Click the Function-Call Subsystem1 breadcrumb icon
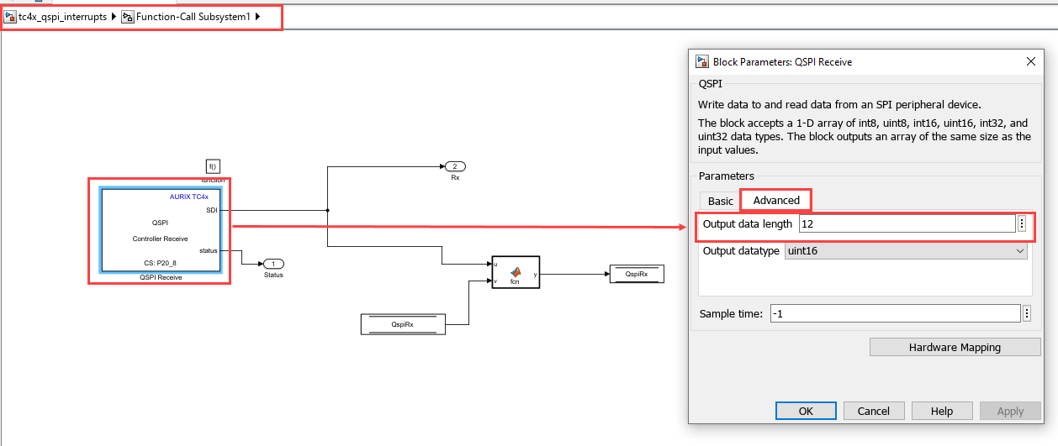Screen dimensions: 1058x446 (x=128, y=17)
